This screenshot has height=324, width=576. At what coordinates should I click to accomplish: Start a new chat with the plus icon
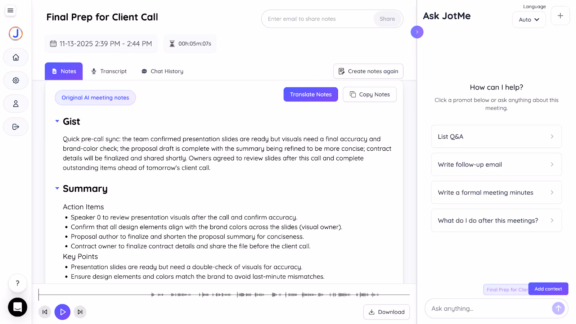tap(560, 15)
